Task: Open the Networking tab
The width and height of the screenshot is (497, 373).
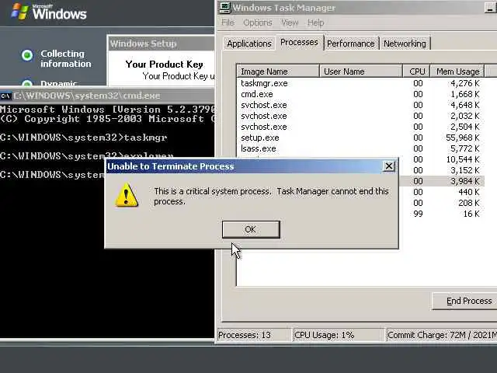Action: pos(405,44)
